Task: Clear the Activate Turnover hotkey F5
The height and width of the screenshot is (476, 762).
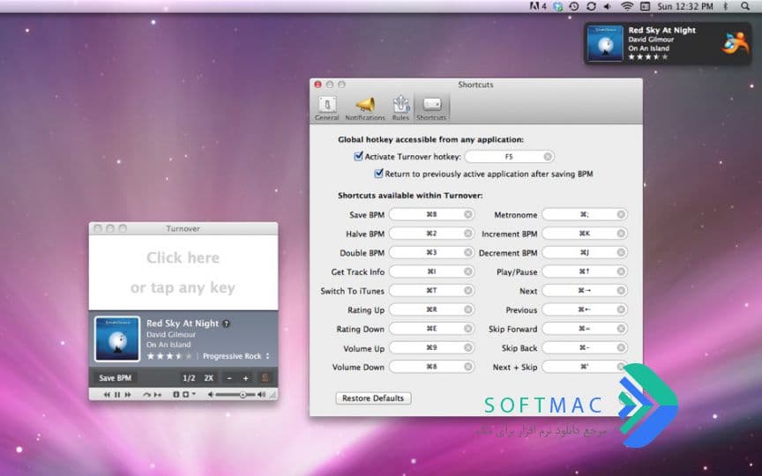Action: (548, 156)
